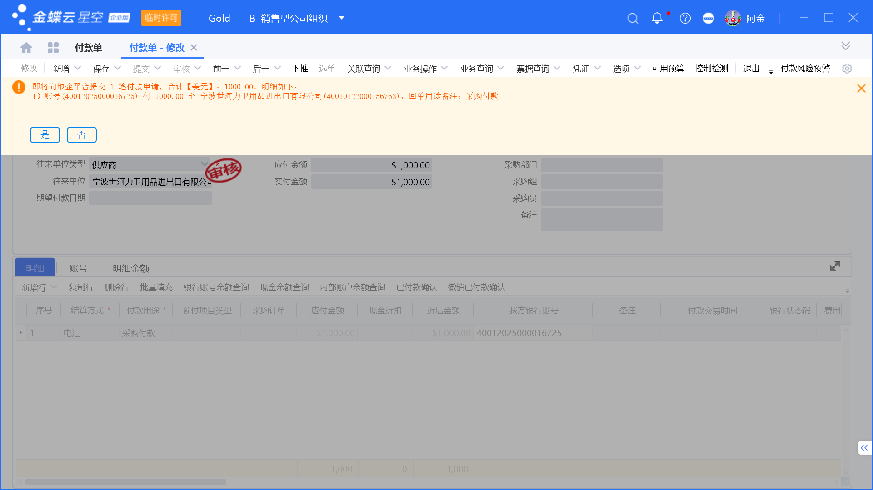
Task: Go to the home page icon
Action: pyautogui.click(x=26, y=48)
